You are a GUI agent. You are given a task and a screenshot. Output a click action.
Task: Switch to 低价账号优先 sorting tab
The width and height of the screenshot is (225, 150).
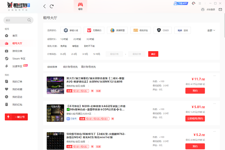[70, 67]
